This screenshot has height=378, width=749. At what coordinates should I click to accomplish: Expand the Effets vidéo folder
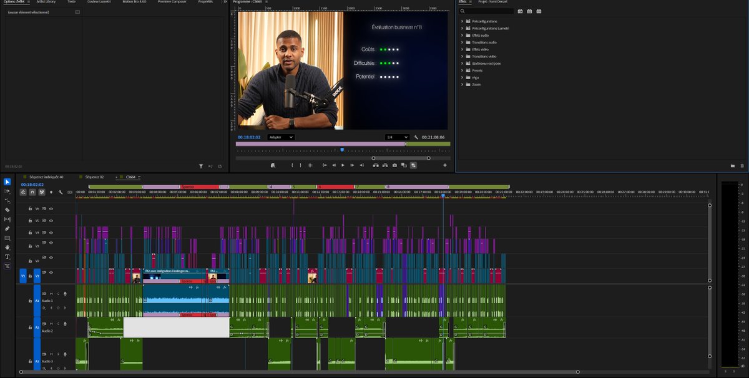pos(462,49)
